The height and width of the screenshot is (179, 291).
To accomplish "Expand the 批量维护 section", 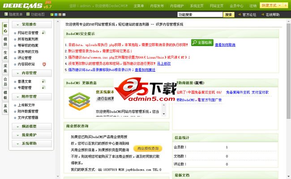I will (x=32, y=135).
